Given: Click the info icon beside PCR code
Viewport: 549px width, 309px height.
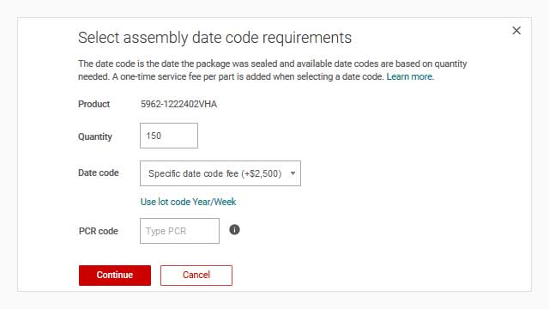Looking at the screenshot, I should [234, 230].
